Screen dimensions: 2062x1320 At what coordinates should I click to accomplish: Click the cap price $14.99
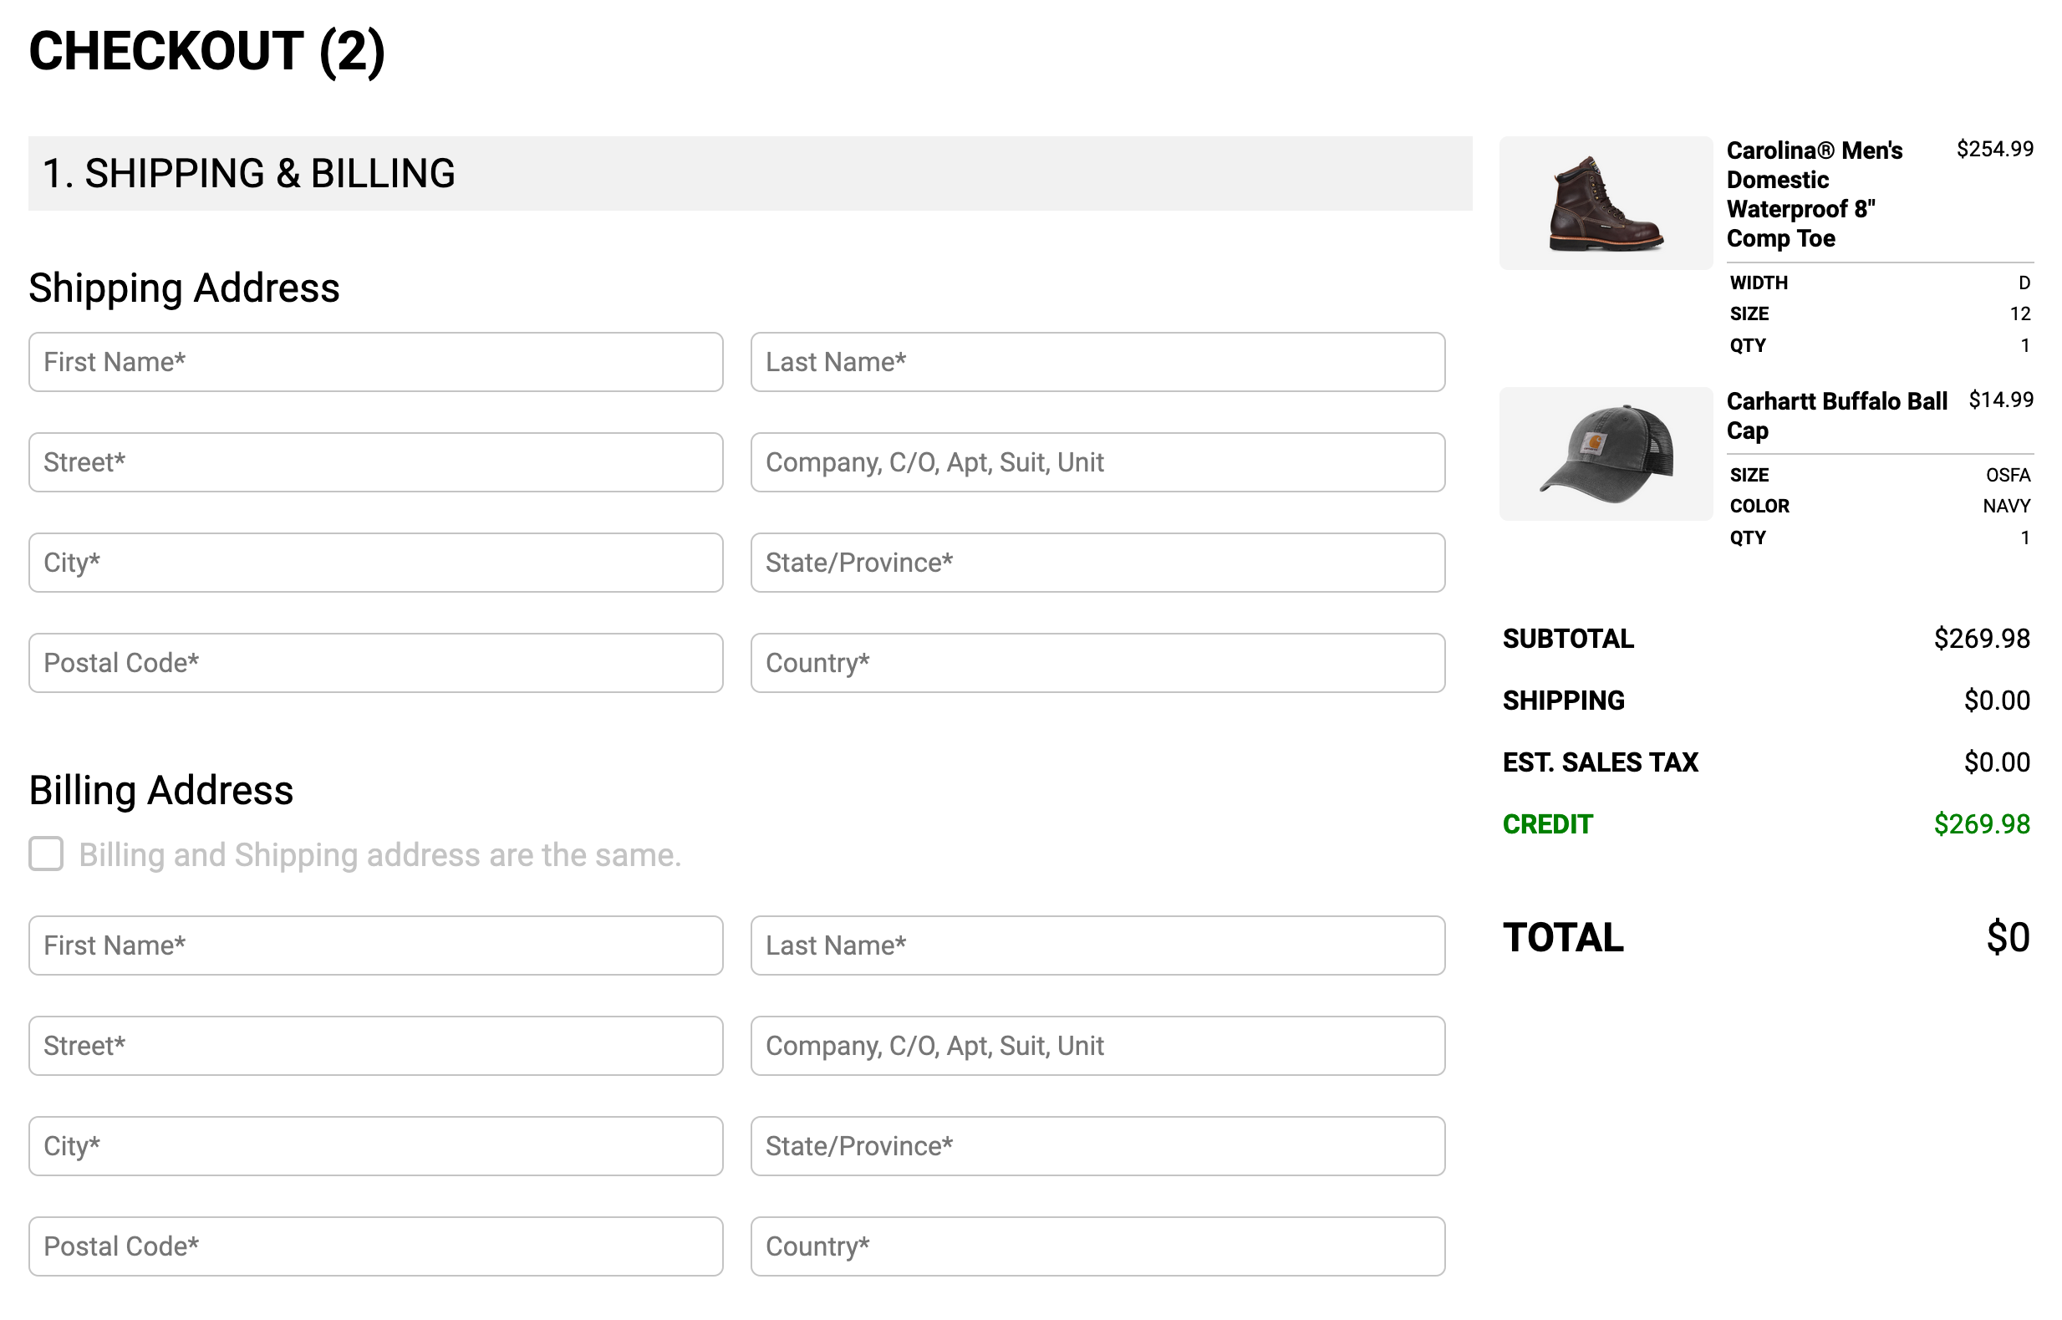click(2000, 400)
